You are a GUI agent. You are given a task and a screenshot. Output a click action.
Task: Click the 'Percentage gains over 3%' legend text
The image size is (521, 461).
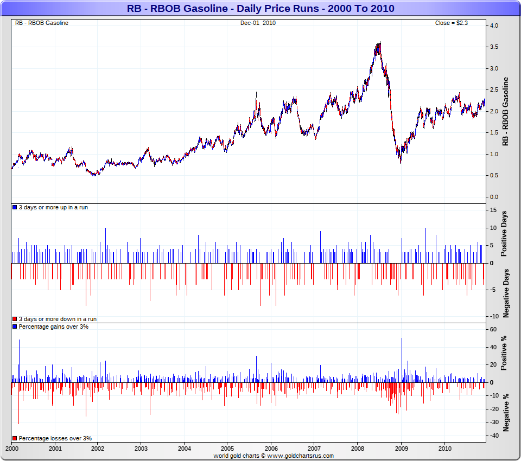[54, 326]
